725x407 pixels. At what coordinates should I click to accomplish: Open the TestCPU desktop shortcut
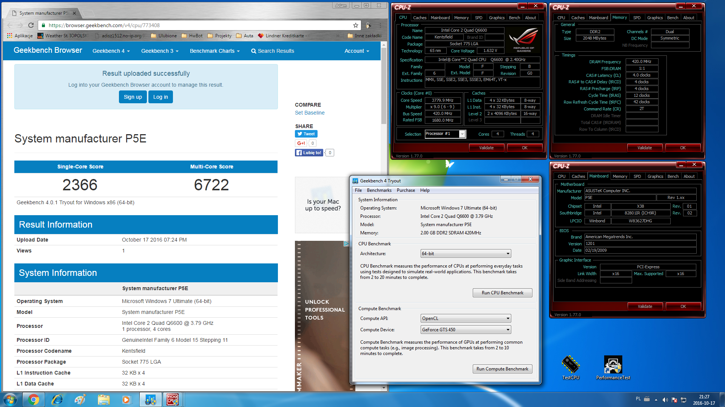(571, 367)
